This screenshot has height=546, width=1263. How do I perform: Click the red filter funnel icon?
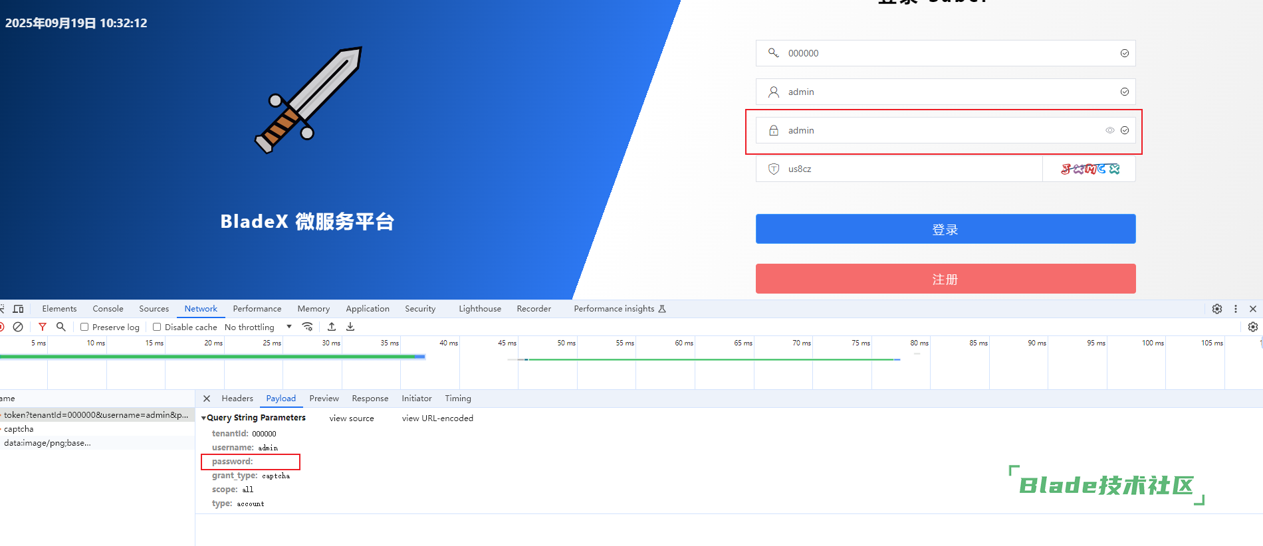[43, 327]
